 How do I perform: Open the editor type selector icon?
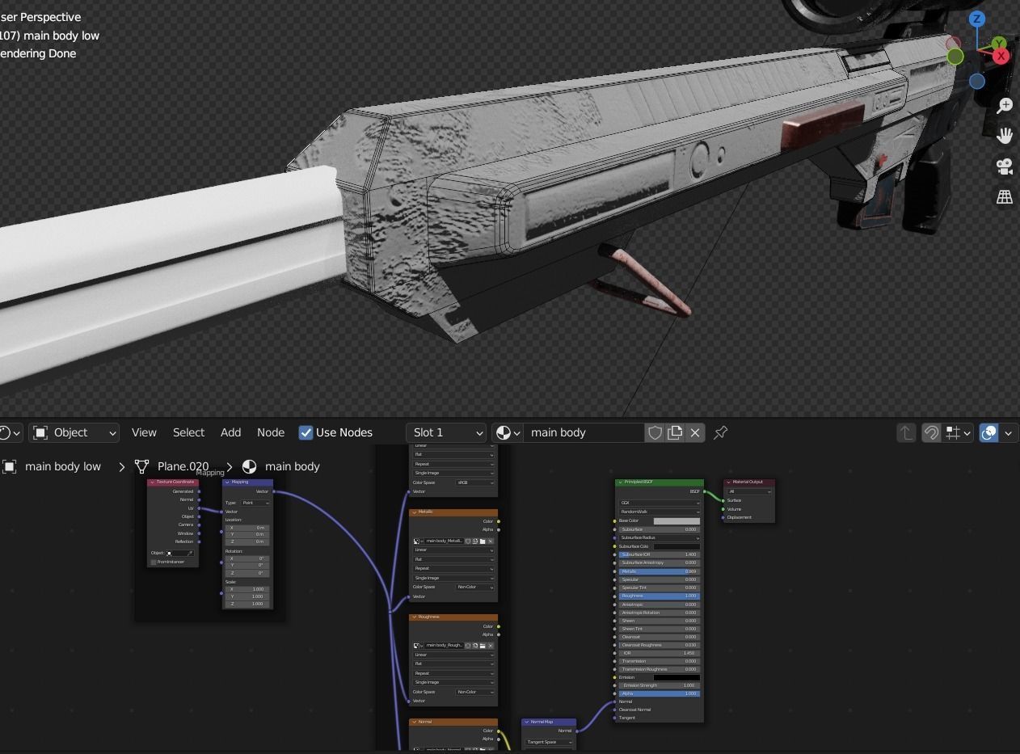(10, 432)
